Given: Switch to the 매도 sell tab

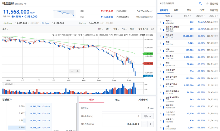Looking at the screenshot, I should [117, 100].
